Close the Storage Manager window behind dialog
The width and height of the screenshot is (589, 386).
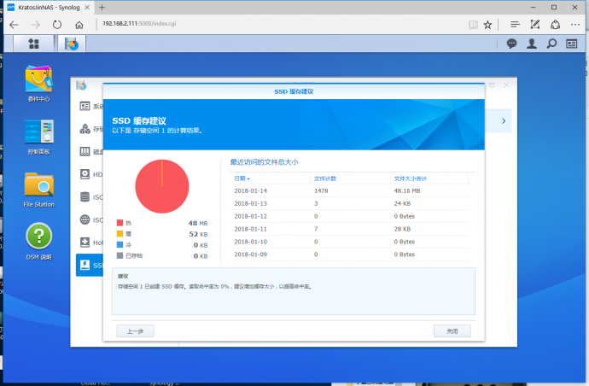(506, 85)
